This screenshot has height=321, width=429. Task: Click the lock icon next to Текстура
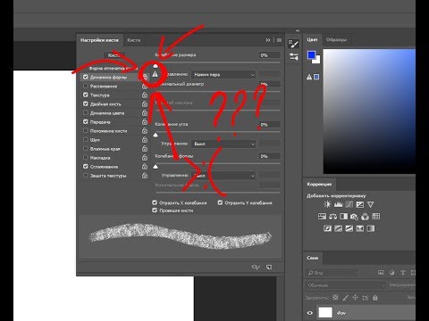coord(145,95)
